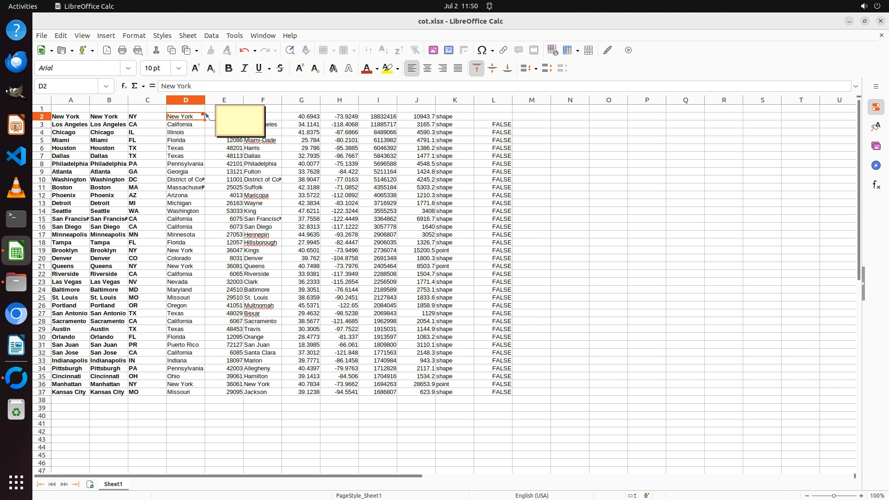Click the English (USA) language status

pos(532,495)
